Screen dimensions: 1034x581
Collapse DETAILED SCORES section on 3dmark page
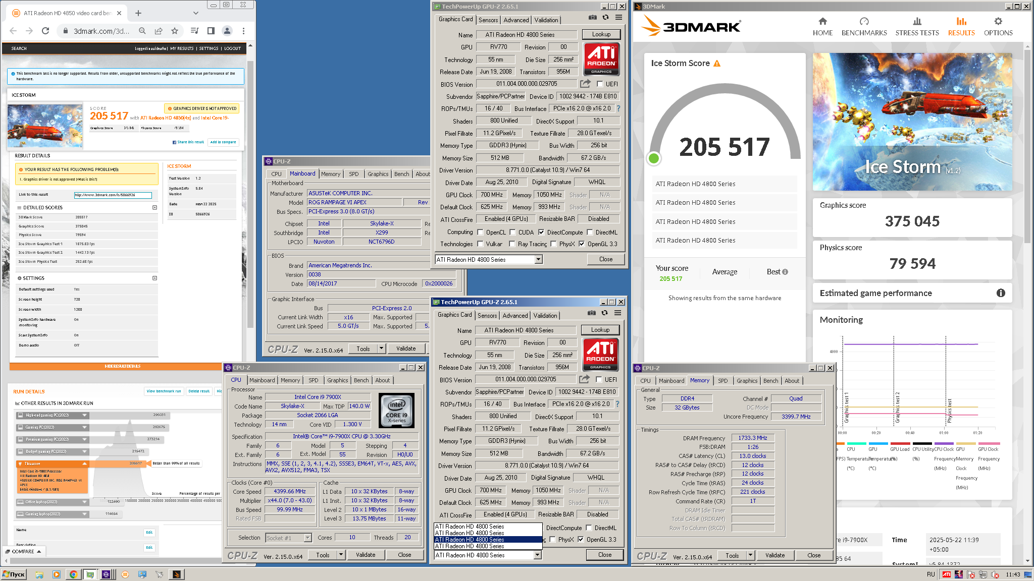(154, 207)
